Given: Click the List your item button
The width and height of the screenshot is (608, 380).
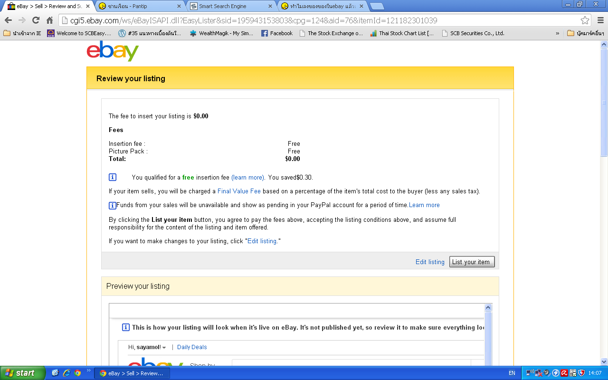Looking at the screenshot, I should (x=472, y=262).
